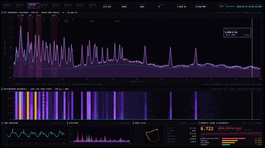This screenshot has height=148, width=265.
Task: Select the highlighted MTR-03 motor tab
Action: 33,6
